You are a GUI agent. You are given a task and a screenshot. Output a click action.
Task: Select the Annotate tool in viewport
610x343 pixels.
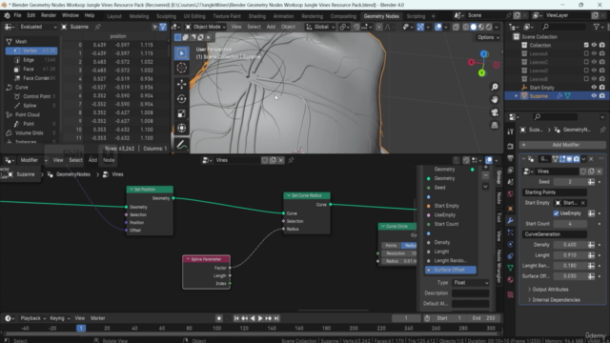tap(181, 145)
